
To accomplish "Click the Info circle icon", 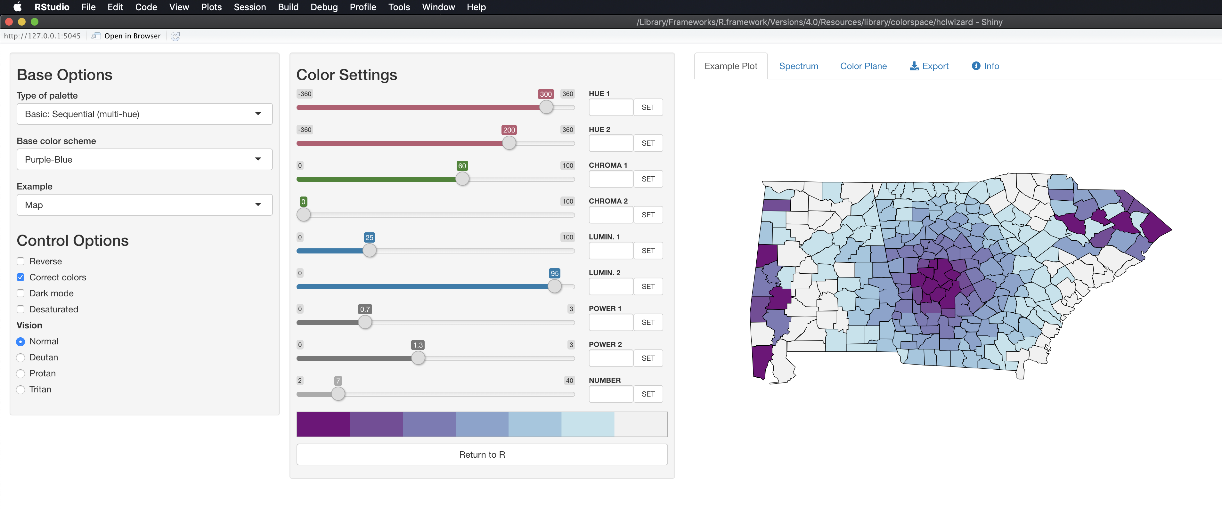I will [976, 66].
